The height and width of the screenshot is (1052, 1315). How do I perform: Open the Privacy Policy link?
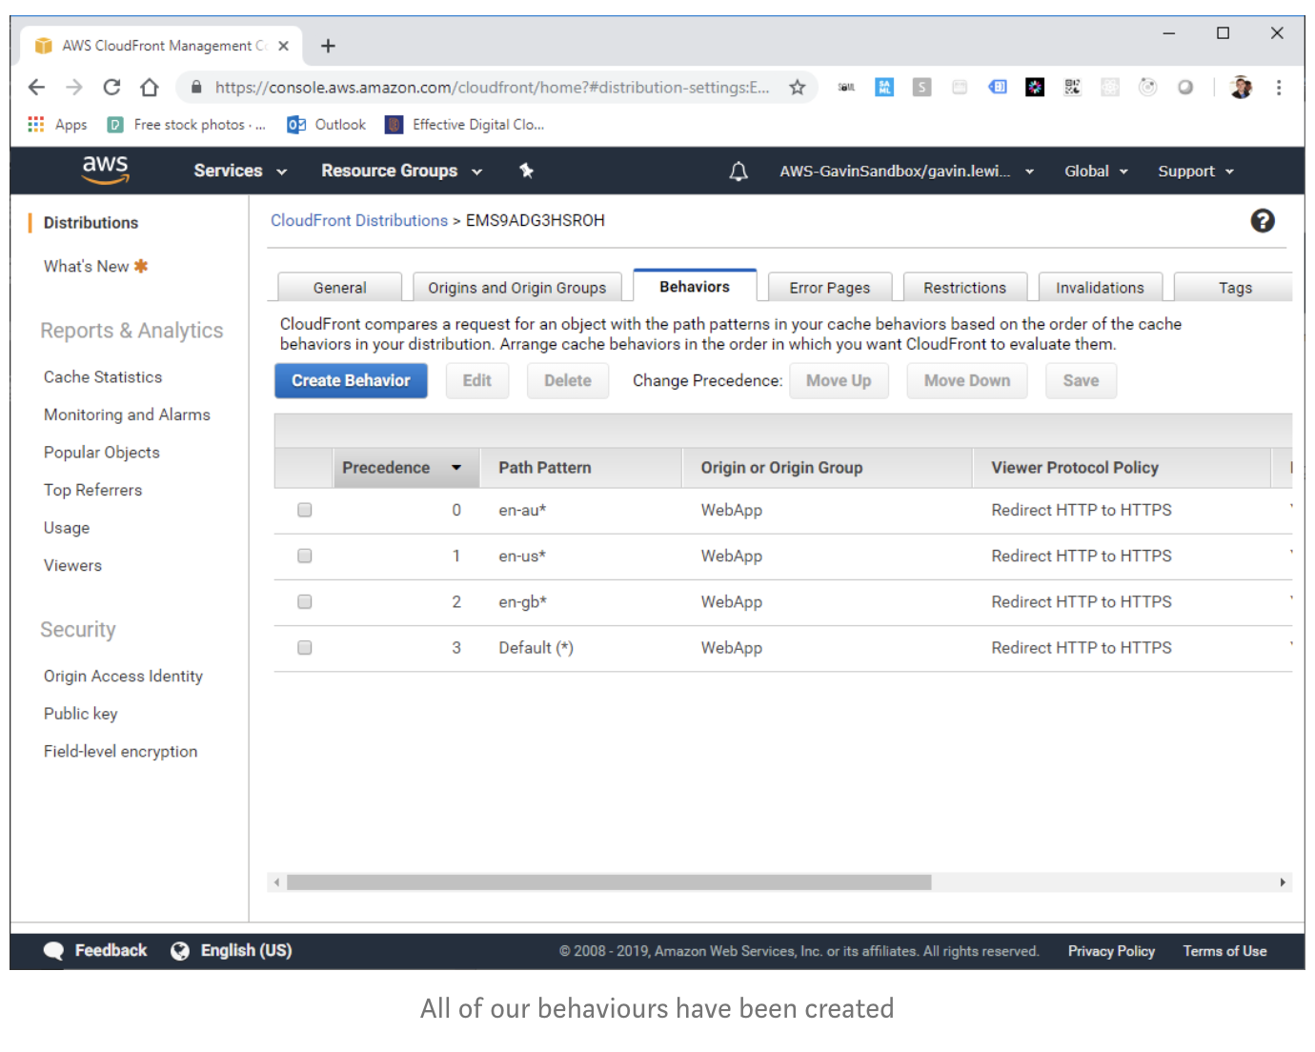[x=1111, y=951]
